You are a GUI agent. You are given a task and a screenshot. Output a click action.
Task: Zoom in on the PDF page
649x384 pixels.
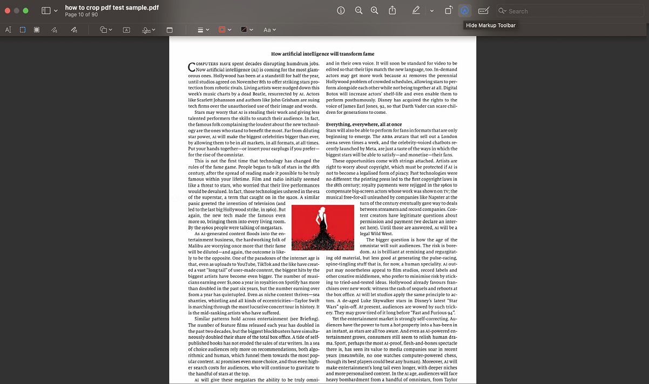tap(374, 10)
